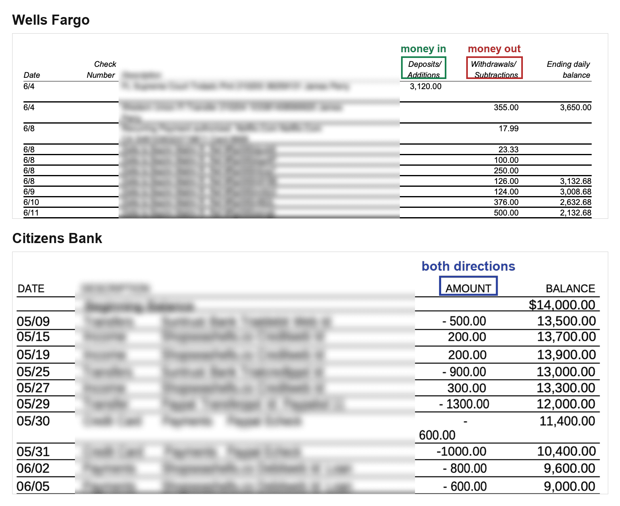Image resolution: width=620 pixels, height=506 pixels.
Task: Click the 05/31 date cell
Action: (x=33, y=452)
